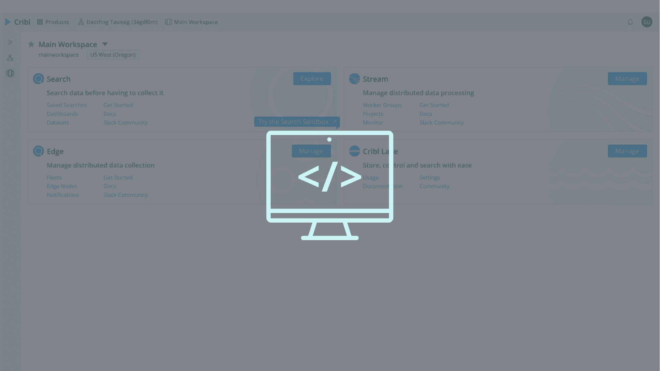Screen dimensions: 660x371
Task: Click the Manage button for Stream
Action: tap(627, 79)
